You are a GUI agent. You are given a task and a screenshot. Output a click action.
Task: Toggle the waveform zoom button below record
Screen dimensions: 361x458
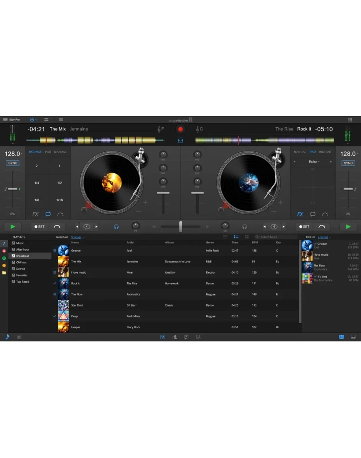click(180, 140)
